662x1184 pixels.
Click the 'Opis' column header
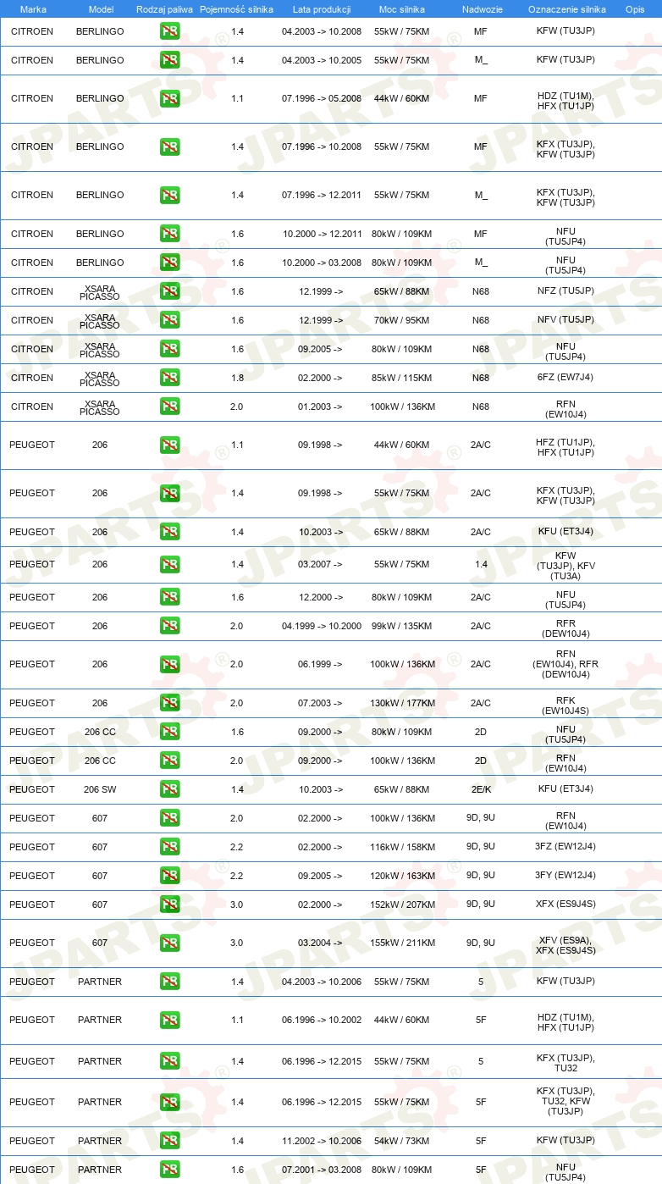[x=635, y=8]
